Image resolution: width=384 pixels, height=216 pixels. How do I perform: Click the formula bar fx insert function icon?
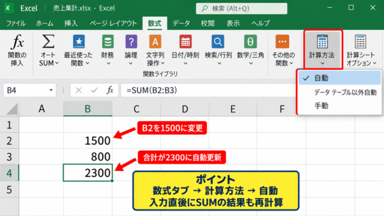pos(110,90)
